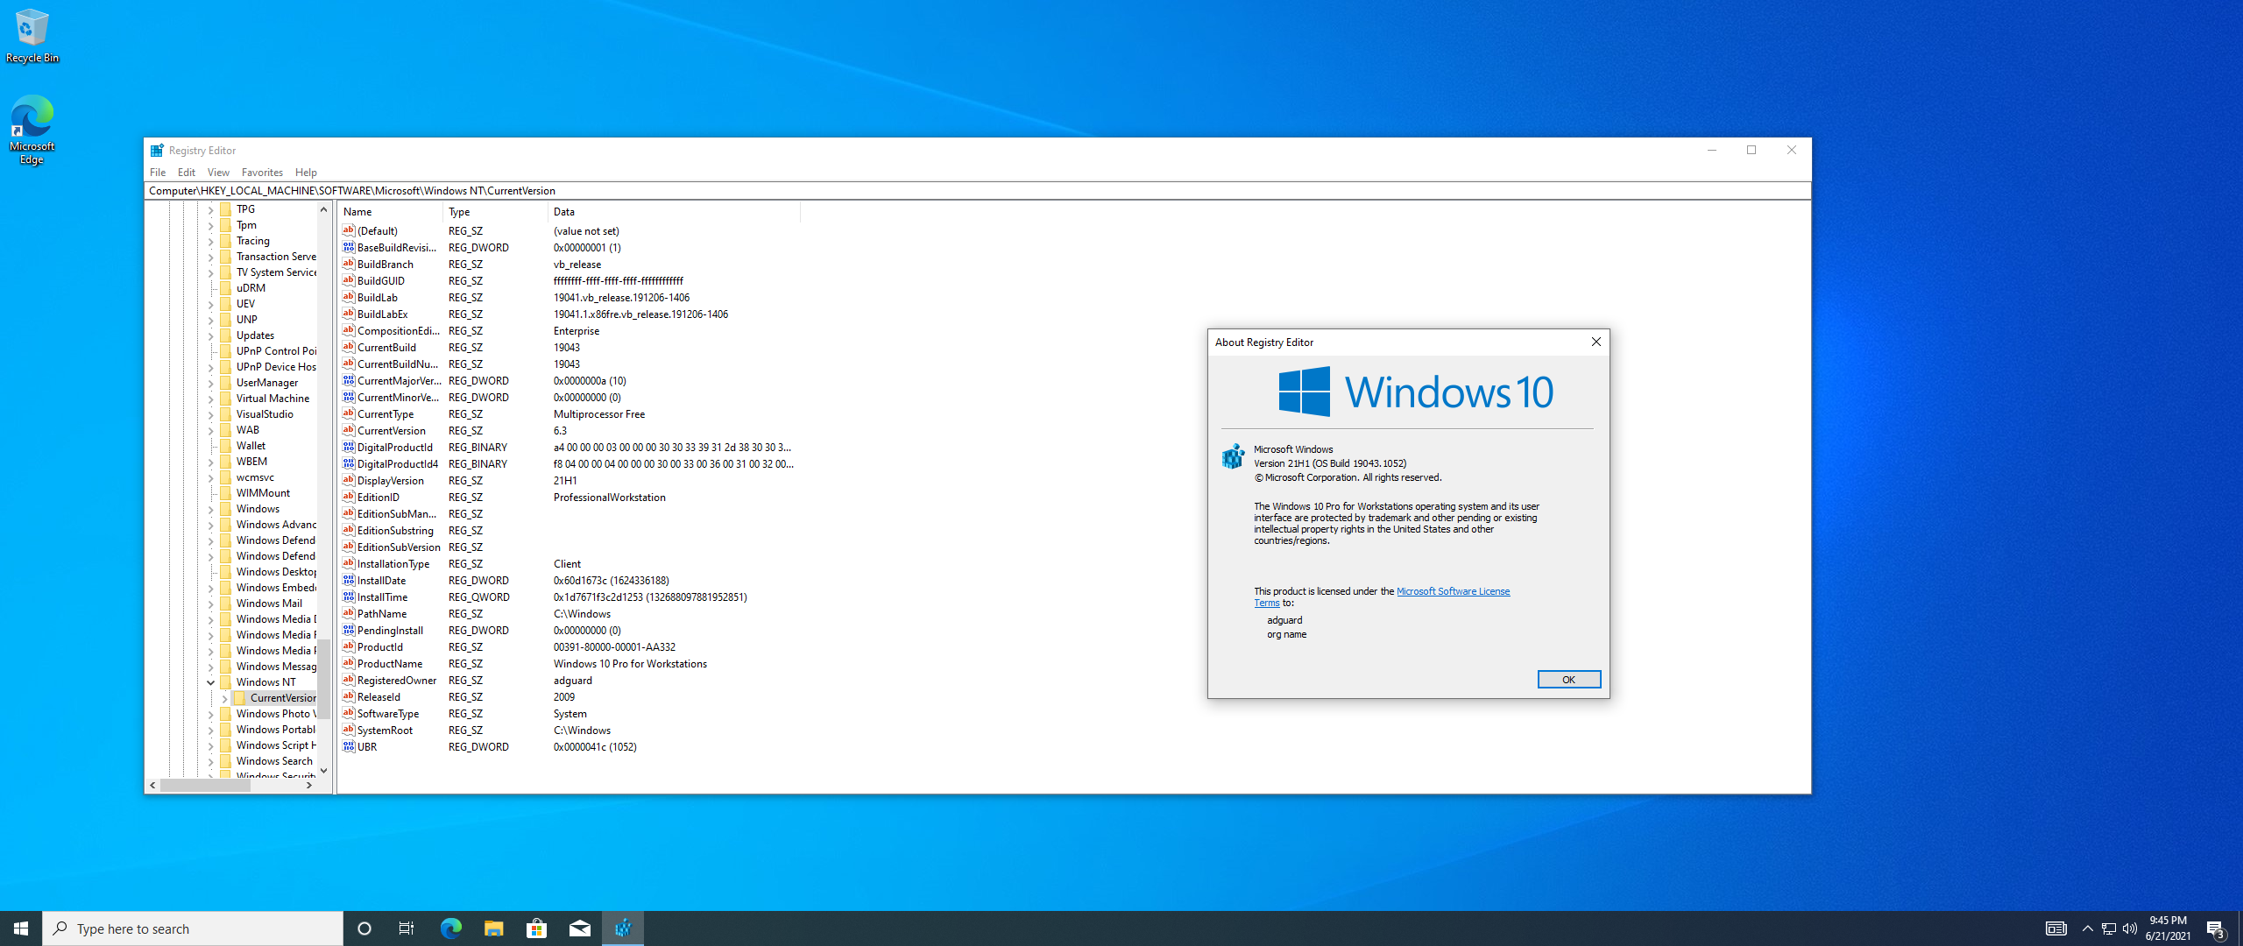
Task: Open Microsoft Store from the taskbar
Action: (x=536, y=928)
